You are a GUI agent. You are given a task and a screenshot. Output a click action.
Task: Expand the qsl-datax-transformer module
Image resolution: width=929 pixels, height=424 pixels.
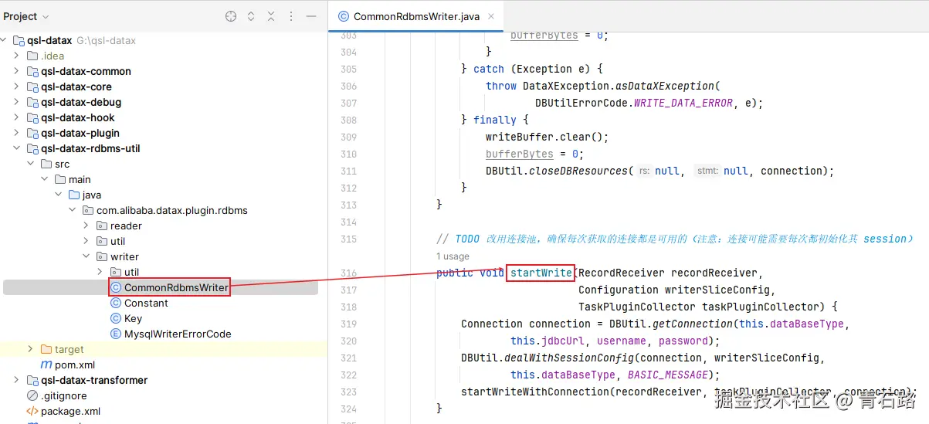(x=17, y=380)
